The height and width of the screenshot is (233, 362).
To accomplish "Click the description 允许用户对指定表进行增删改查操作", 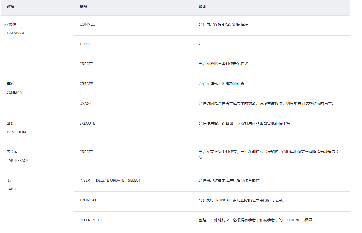I will pyautogui.click(x=229, y=180).
